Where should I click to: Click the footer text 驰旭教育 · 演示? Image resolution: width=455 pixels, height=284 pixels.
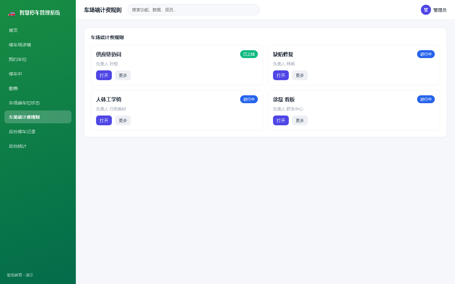coord(20,275)
